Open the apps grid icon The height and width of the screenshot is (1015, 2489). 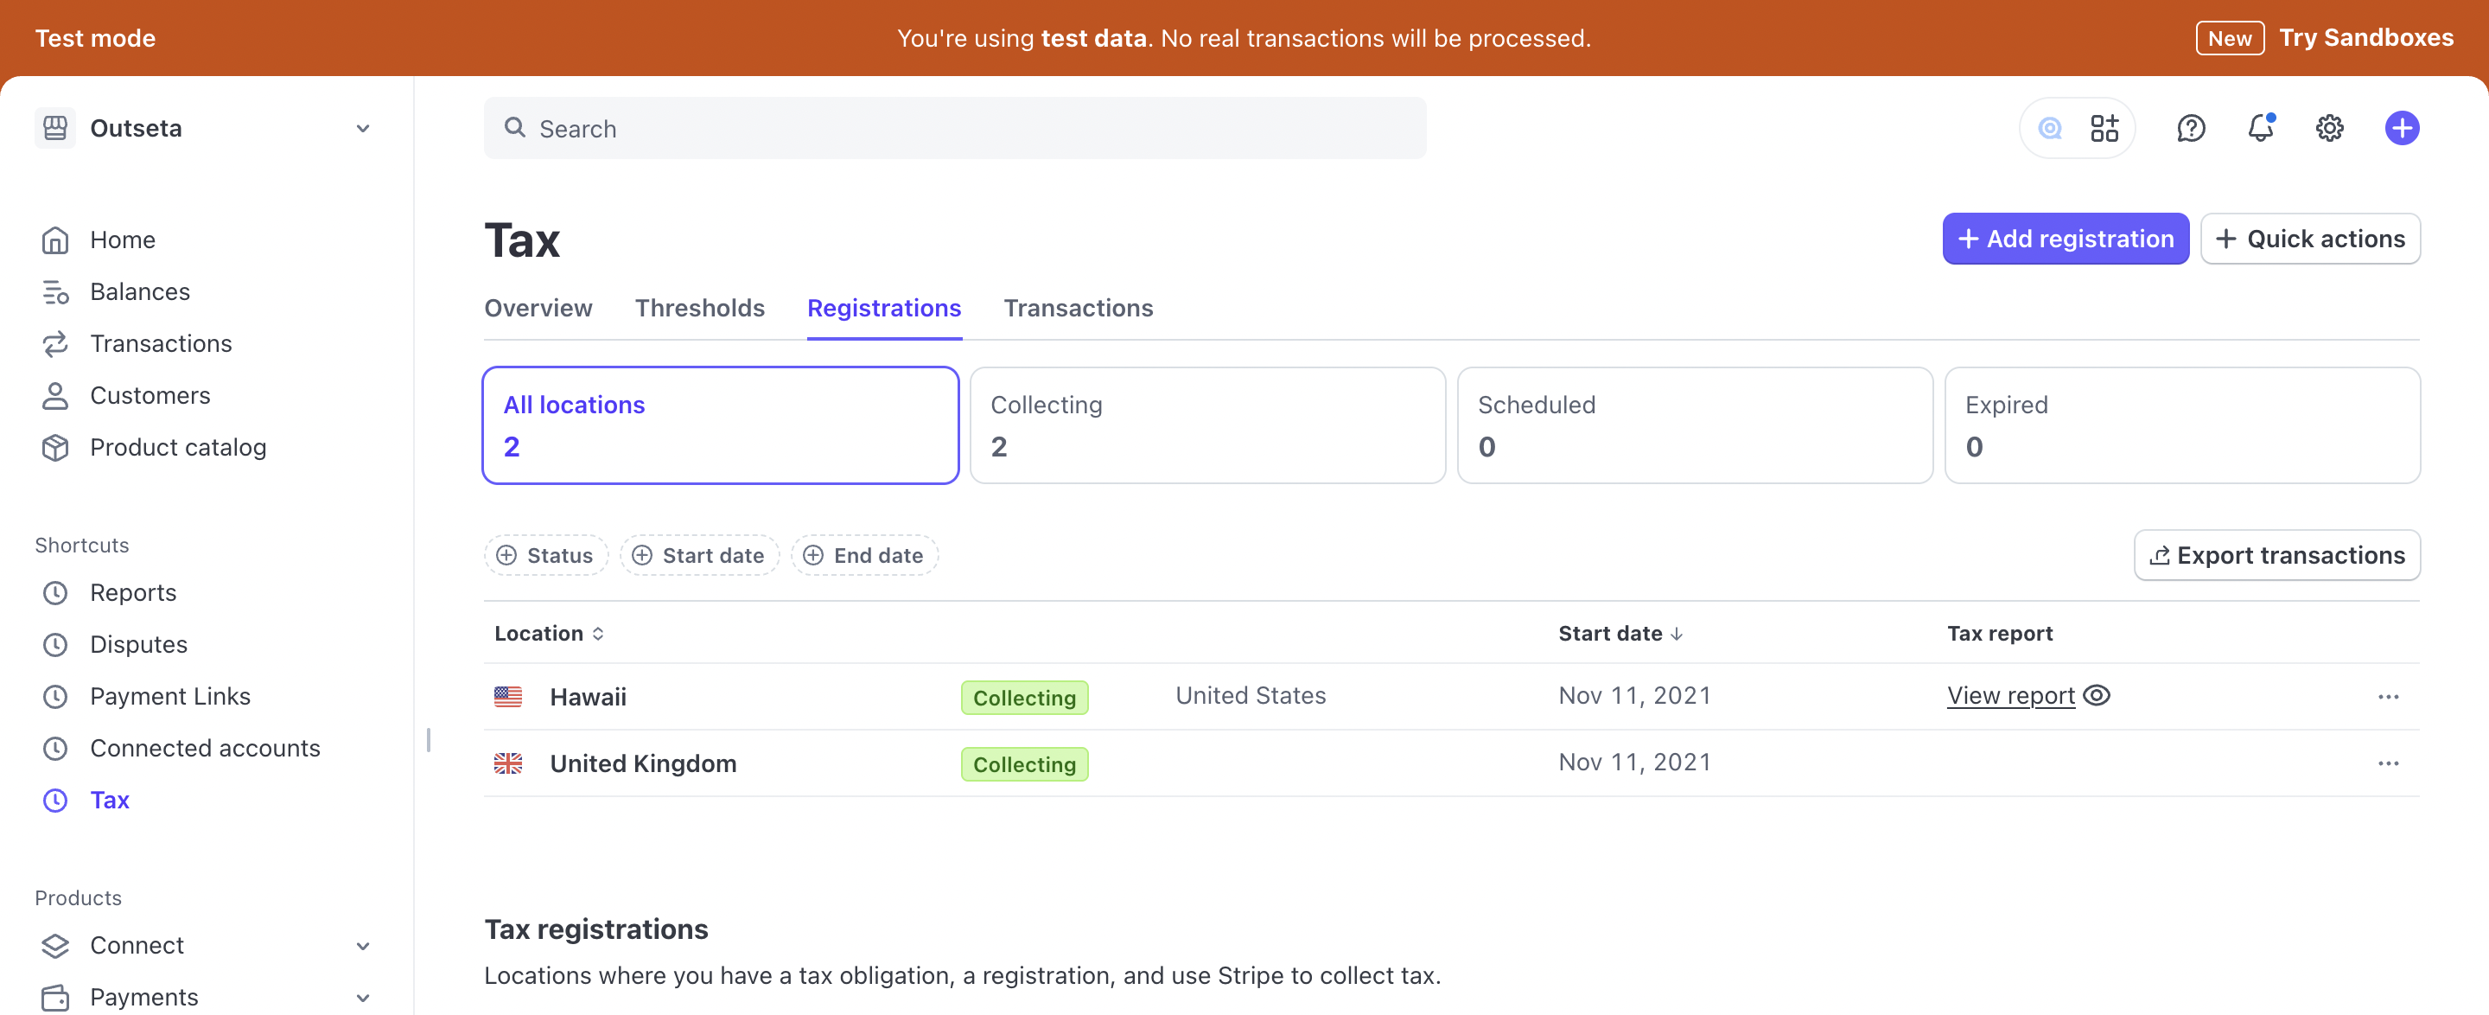coord(2104,128)
